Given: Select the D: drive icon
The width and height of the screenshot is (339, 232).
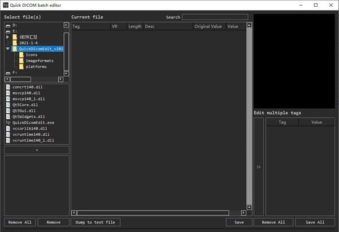Looking at the screenshot, I should 8,26.
